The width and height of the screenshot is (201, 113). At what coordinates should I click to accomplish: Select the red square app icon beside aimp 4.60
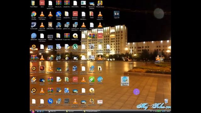42,68
